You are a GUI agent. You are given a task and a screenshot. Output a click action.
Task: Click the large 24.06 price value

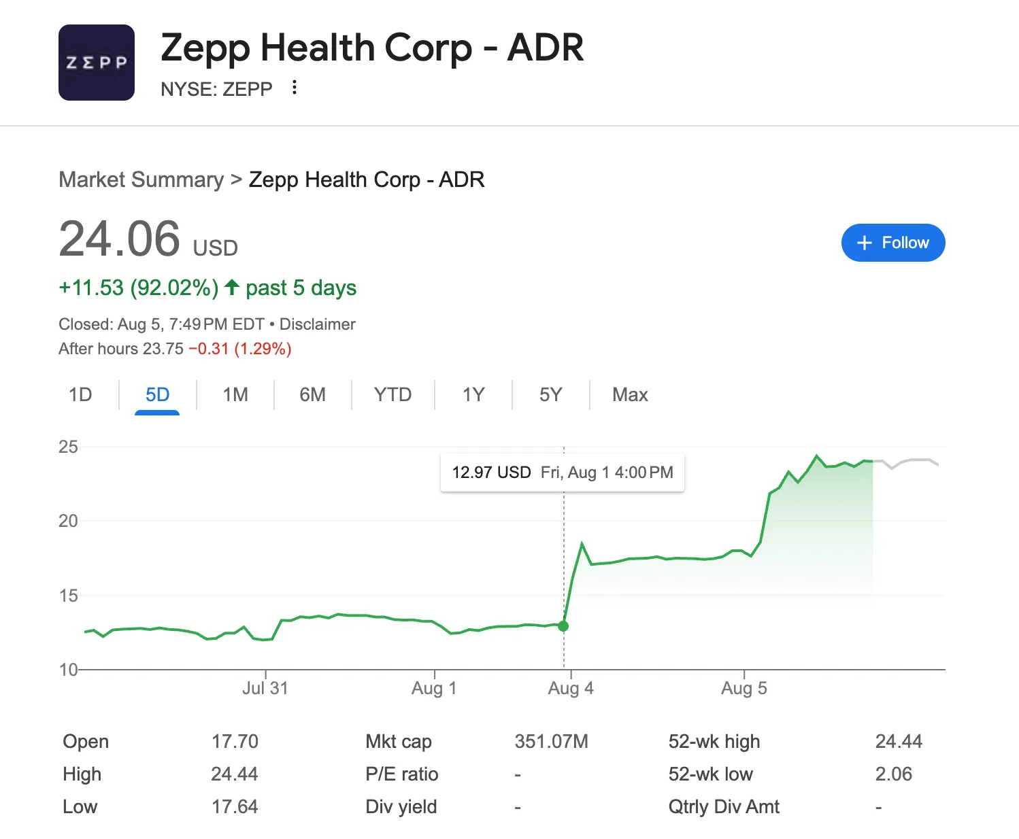[120, 239]
